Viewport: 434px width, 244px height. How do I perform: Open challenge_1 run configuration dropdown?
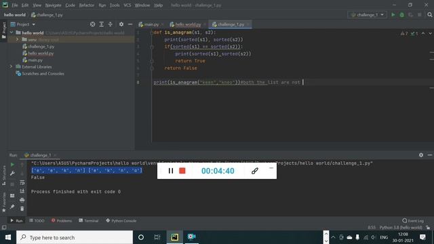367,15
